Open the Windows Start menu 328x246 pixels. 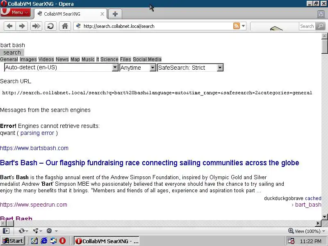pos(13,241)
